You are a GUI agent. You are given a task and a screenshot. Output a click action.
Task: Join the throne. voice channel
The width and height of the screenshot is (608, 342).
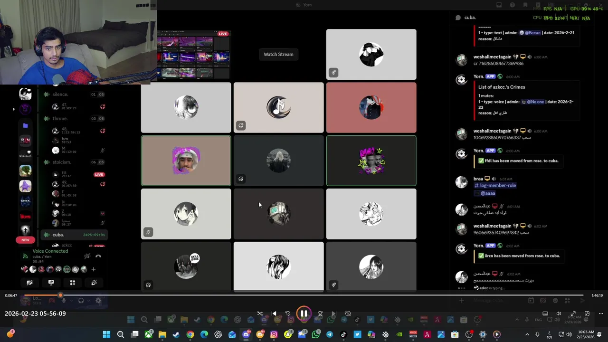point(74,118)
